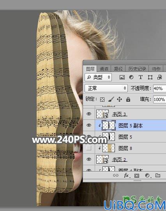
Task: Open the 类型 layer filter dropdown
Action: click(98, 77)
